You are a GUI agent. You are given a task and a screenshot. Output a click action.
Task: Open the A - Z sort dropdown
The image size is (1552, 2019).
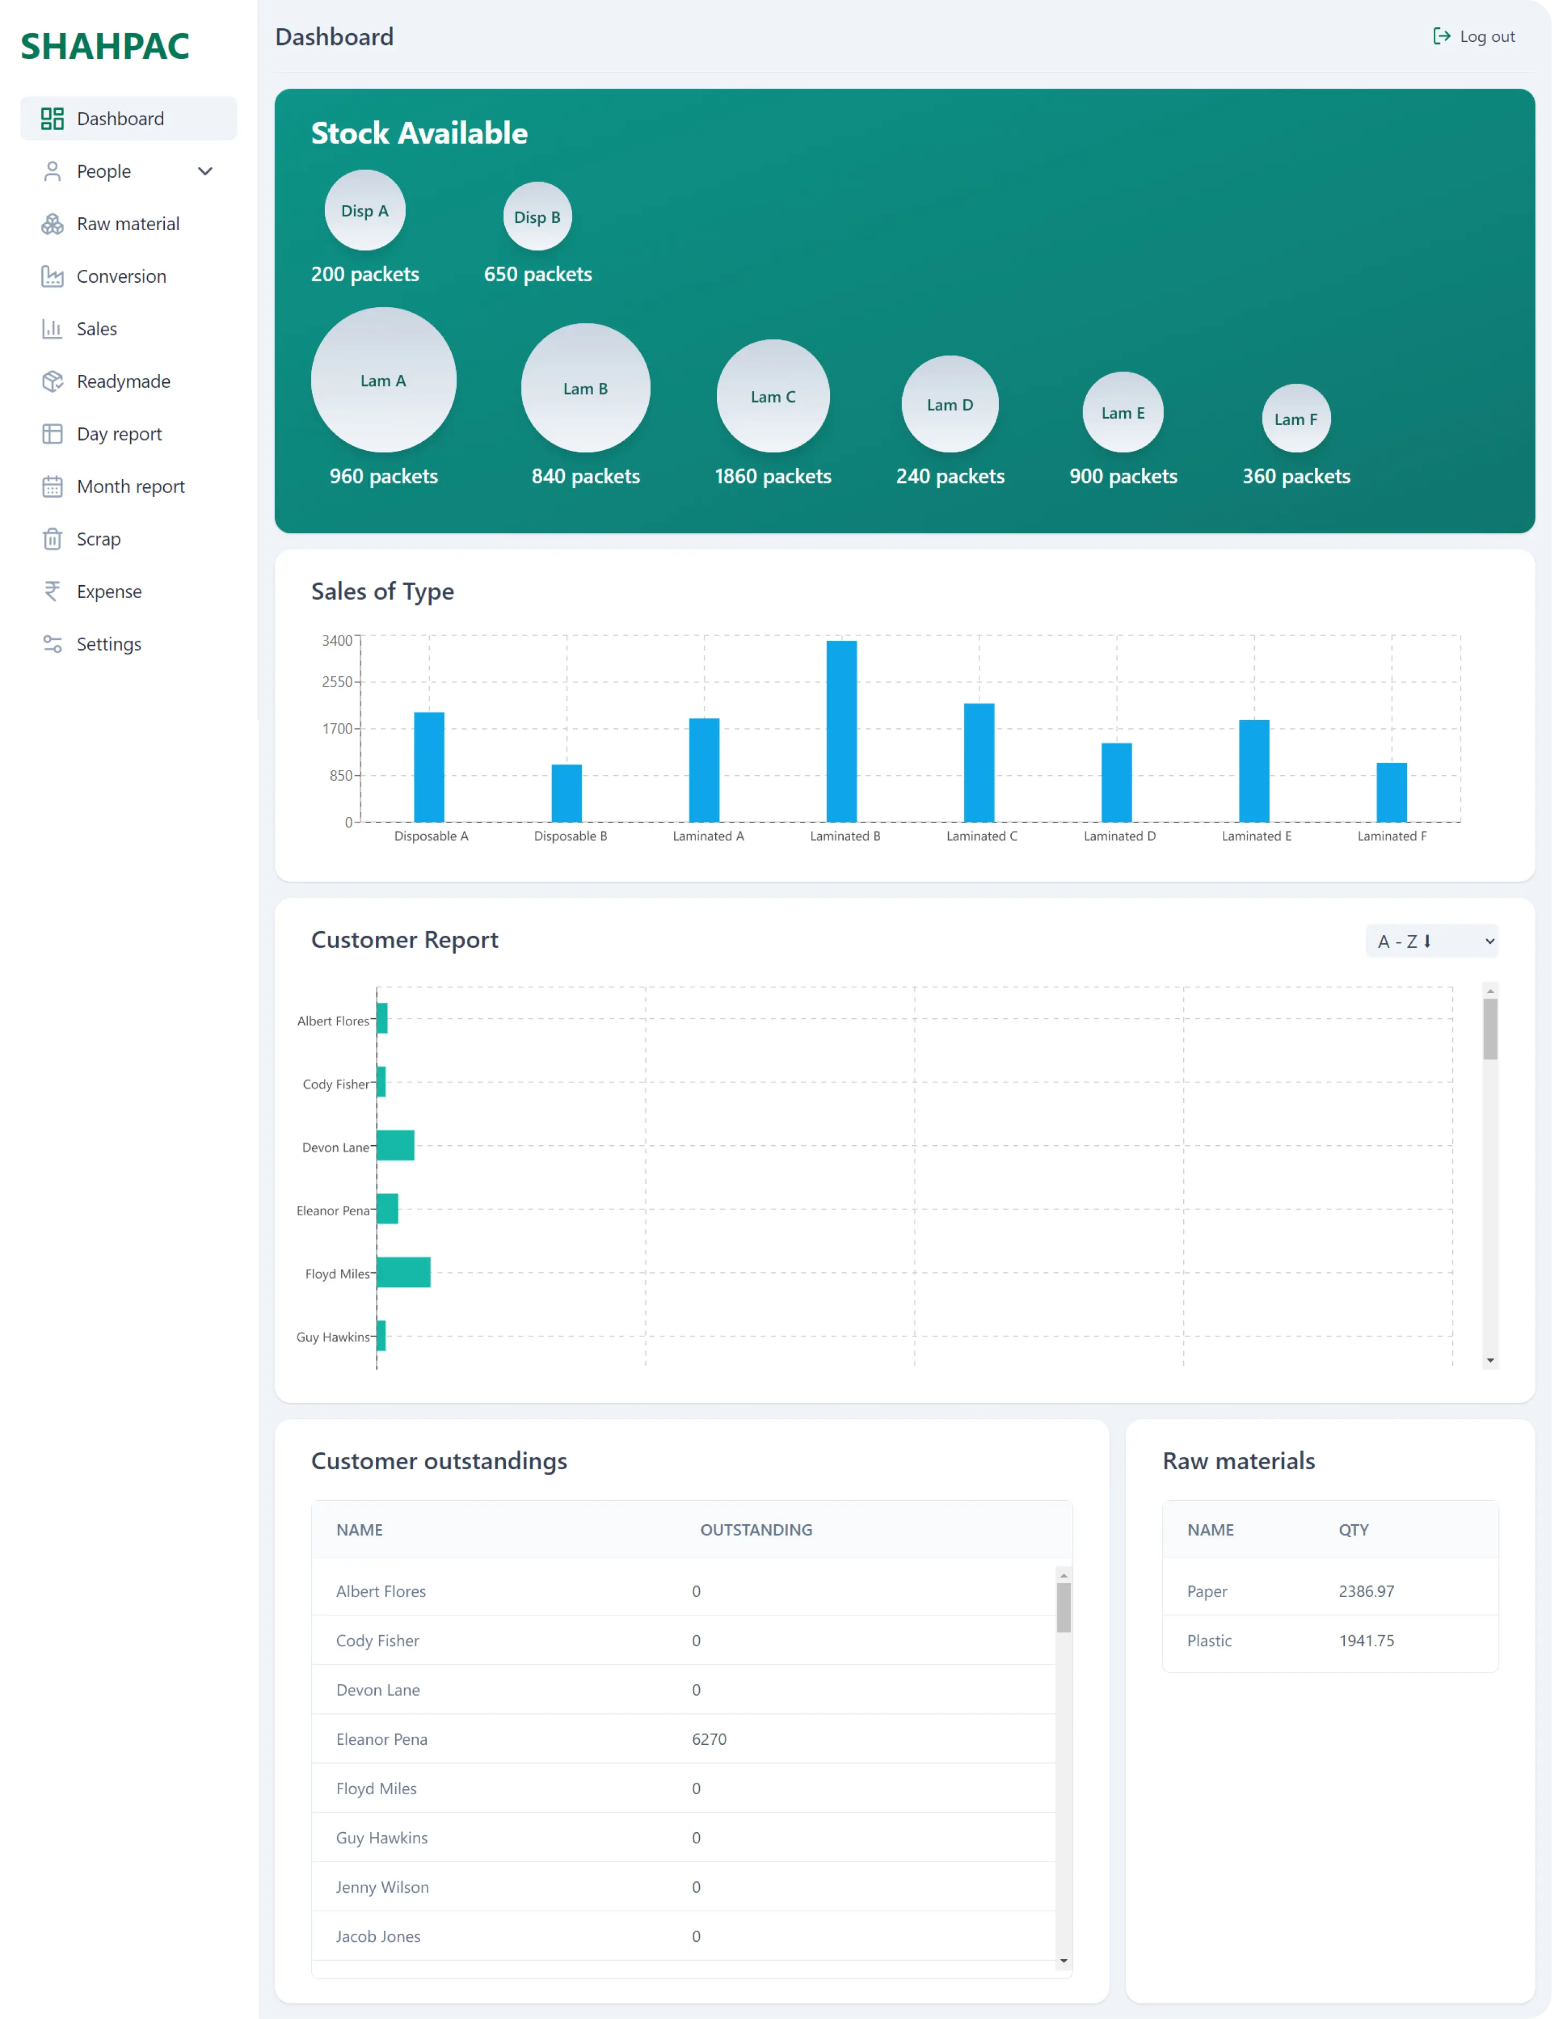coord(1431,941)
